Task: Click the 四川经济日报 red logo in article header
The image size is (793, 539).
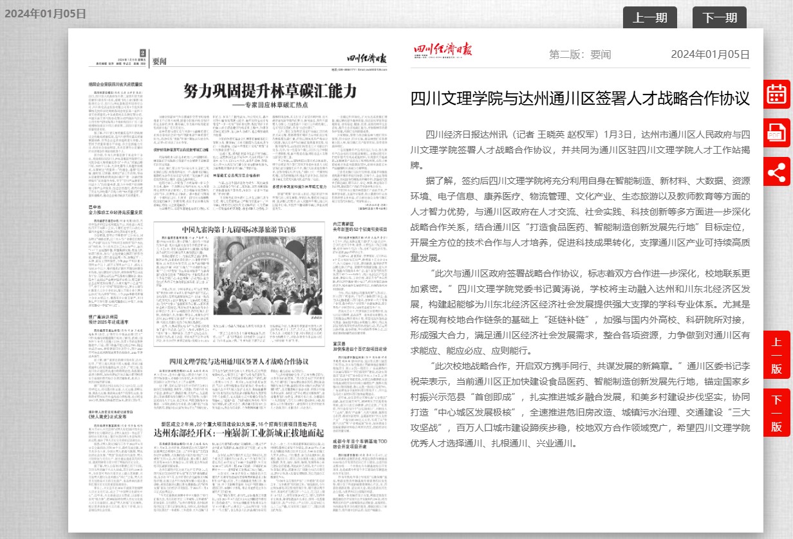Action: [x=434, y=53]
